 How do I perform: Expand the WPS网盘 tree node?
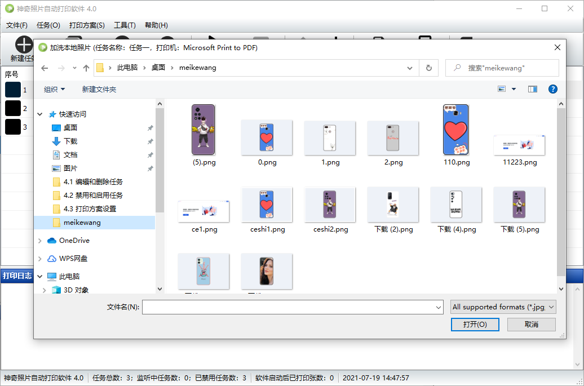(x=40, y=259)
